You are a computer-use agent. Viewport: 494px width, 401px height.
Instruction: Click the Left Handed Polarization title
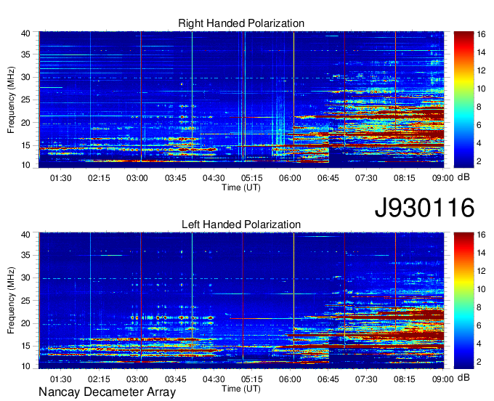[241, 224]
